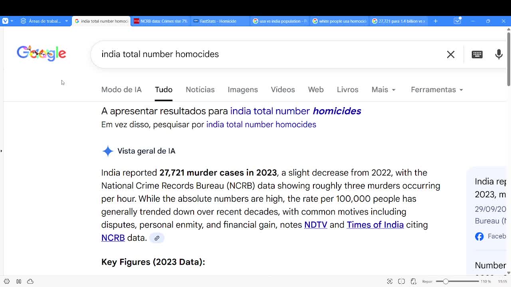Screen dimensions: 511x287
Task: Open corrected query india total number homicides
Action: click(296, 111)
